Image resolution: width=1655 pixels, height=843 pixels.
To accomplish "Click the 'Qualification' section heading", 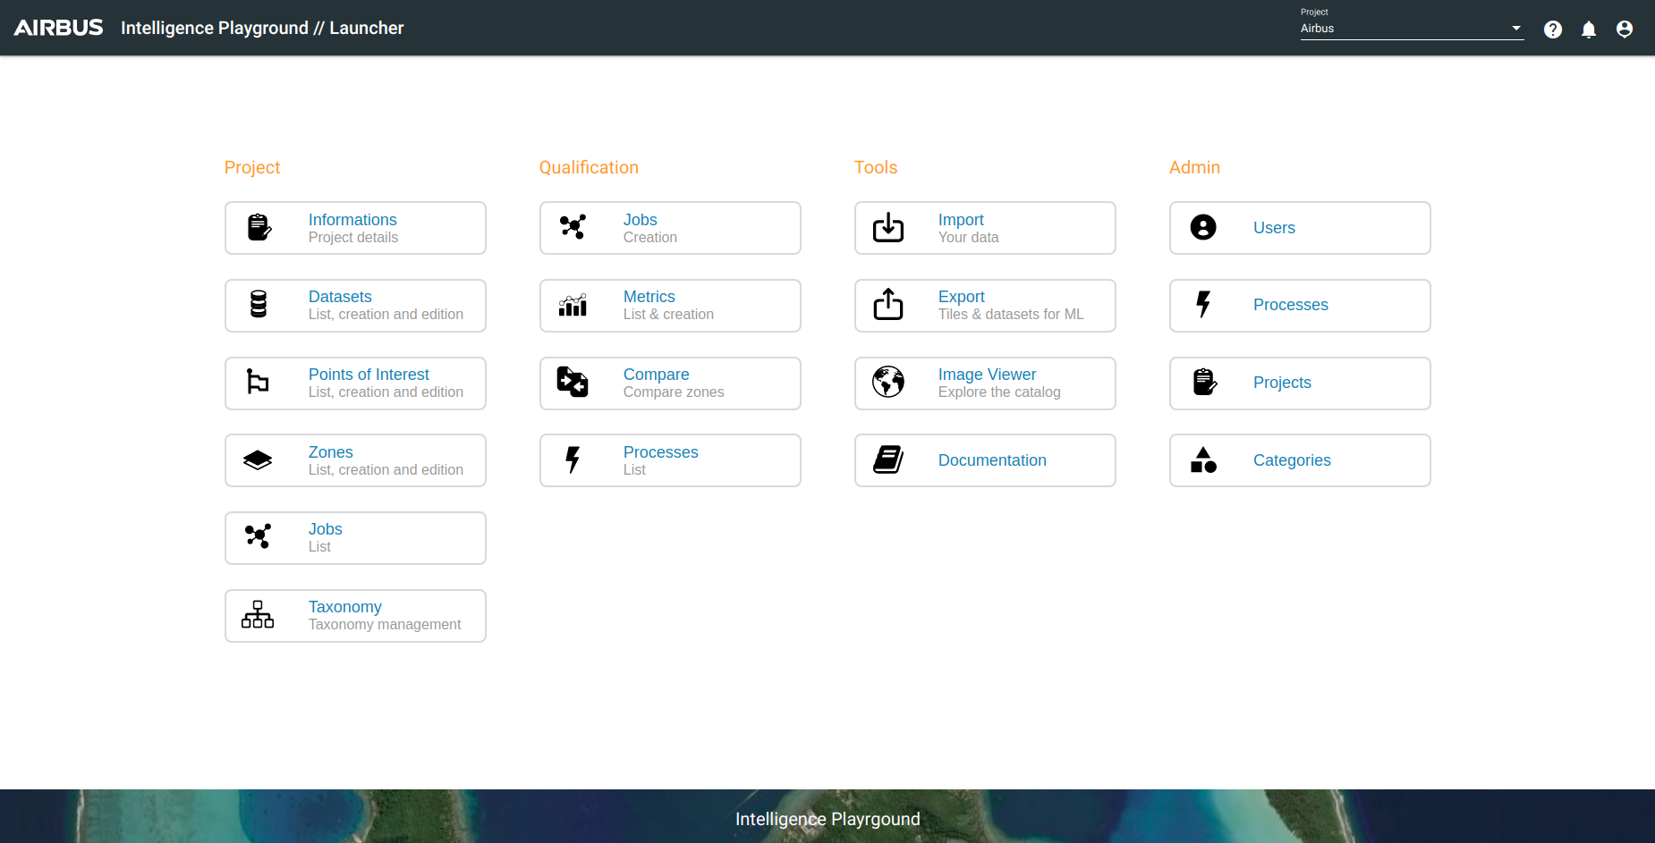I will (589, 167).
